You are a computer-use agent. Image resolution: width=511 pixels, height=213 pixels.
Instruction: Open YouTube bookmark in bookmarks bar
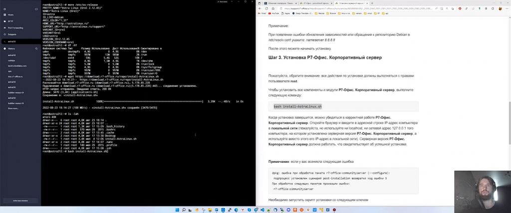(274, 13)
